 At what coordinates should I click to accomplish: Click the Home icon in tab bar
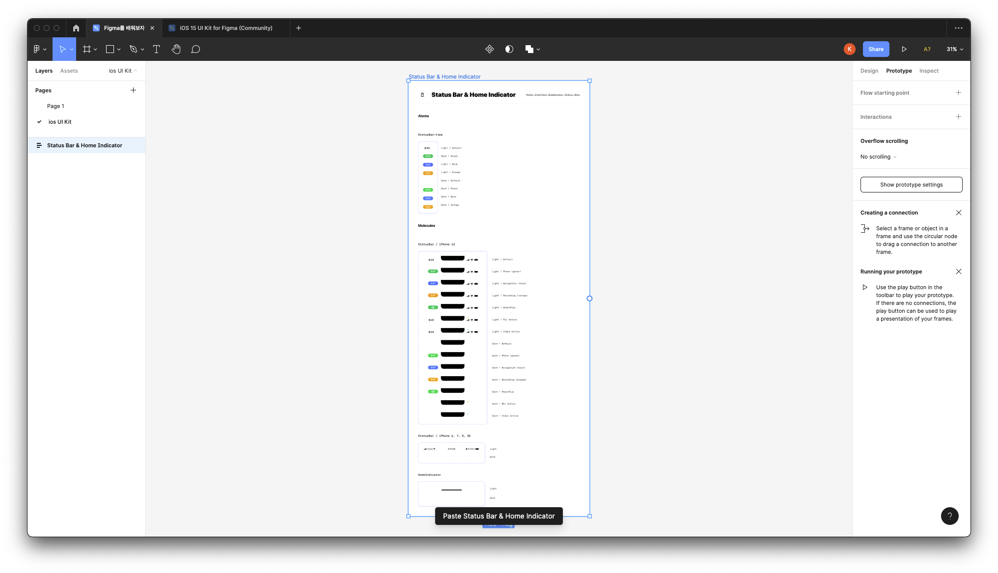point(76,28)
